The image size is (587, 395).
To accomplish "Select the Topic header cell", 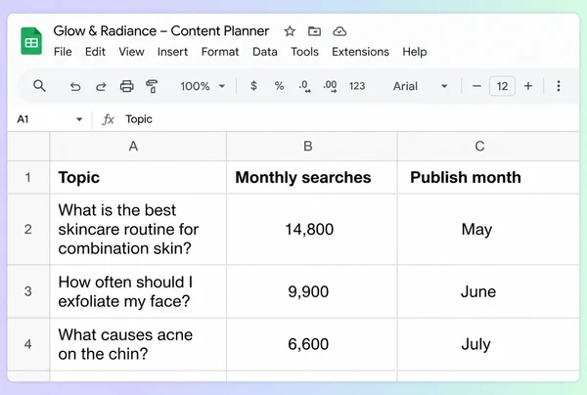I will (138, 177).
